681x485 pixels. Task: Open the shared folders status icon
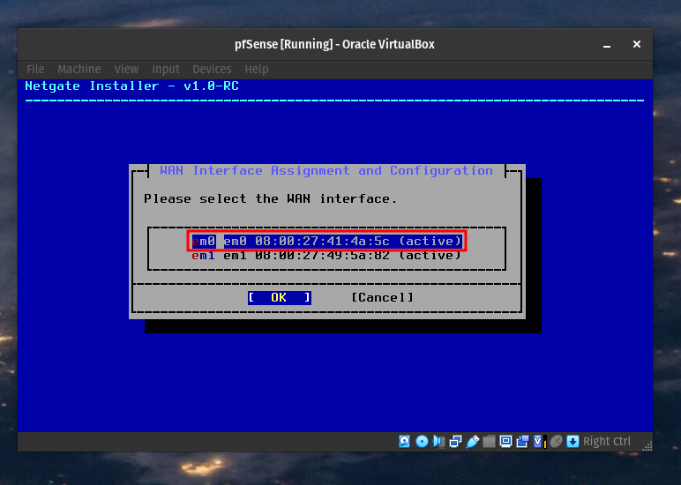pos(489,442)
